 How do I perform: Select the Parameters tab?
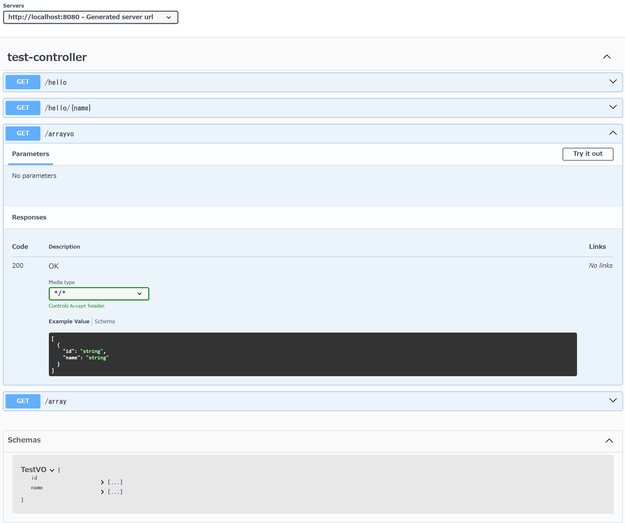(x=31, y=154)
